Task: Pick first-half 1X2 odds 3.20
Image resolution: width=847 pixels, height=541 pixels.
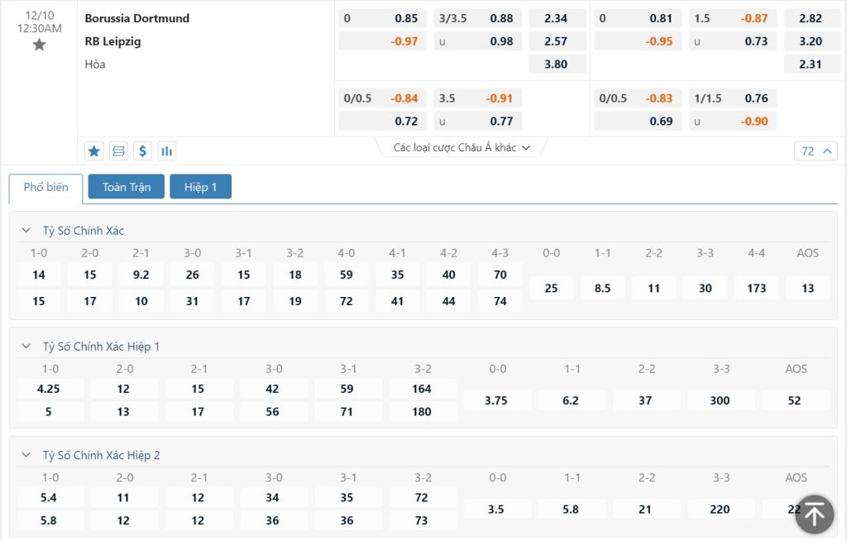Action: click(x=812, y=41)
